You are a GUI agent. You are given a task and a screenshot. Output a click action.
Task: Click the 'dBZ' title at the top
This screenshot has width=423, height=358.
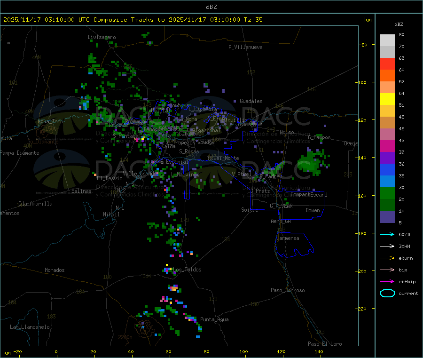point(211,7)
